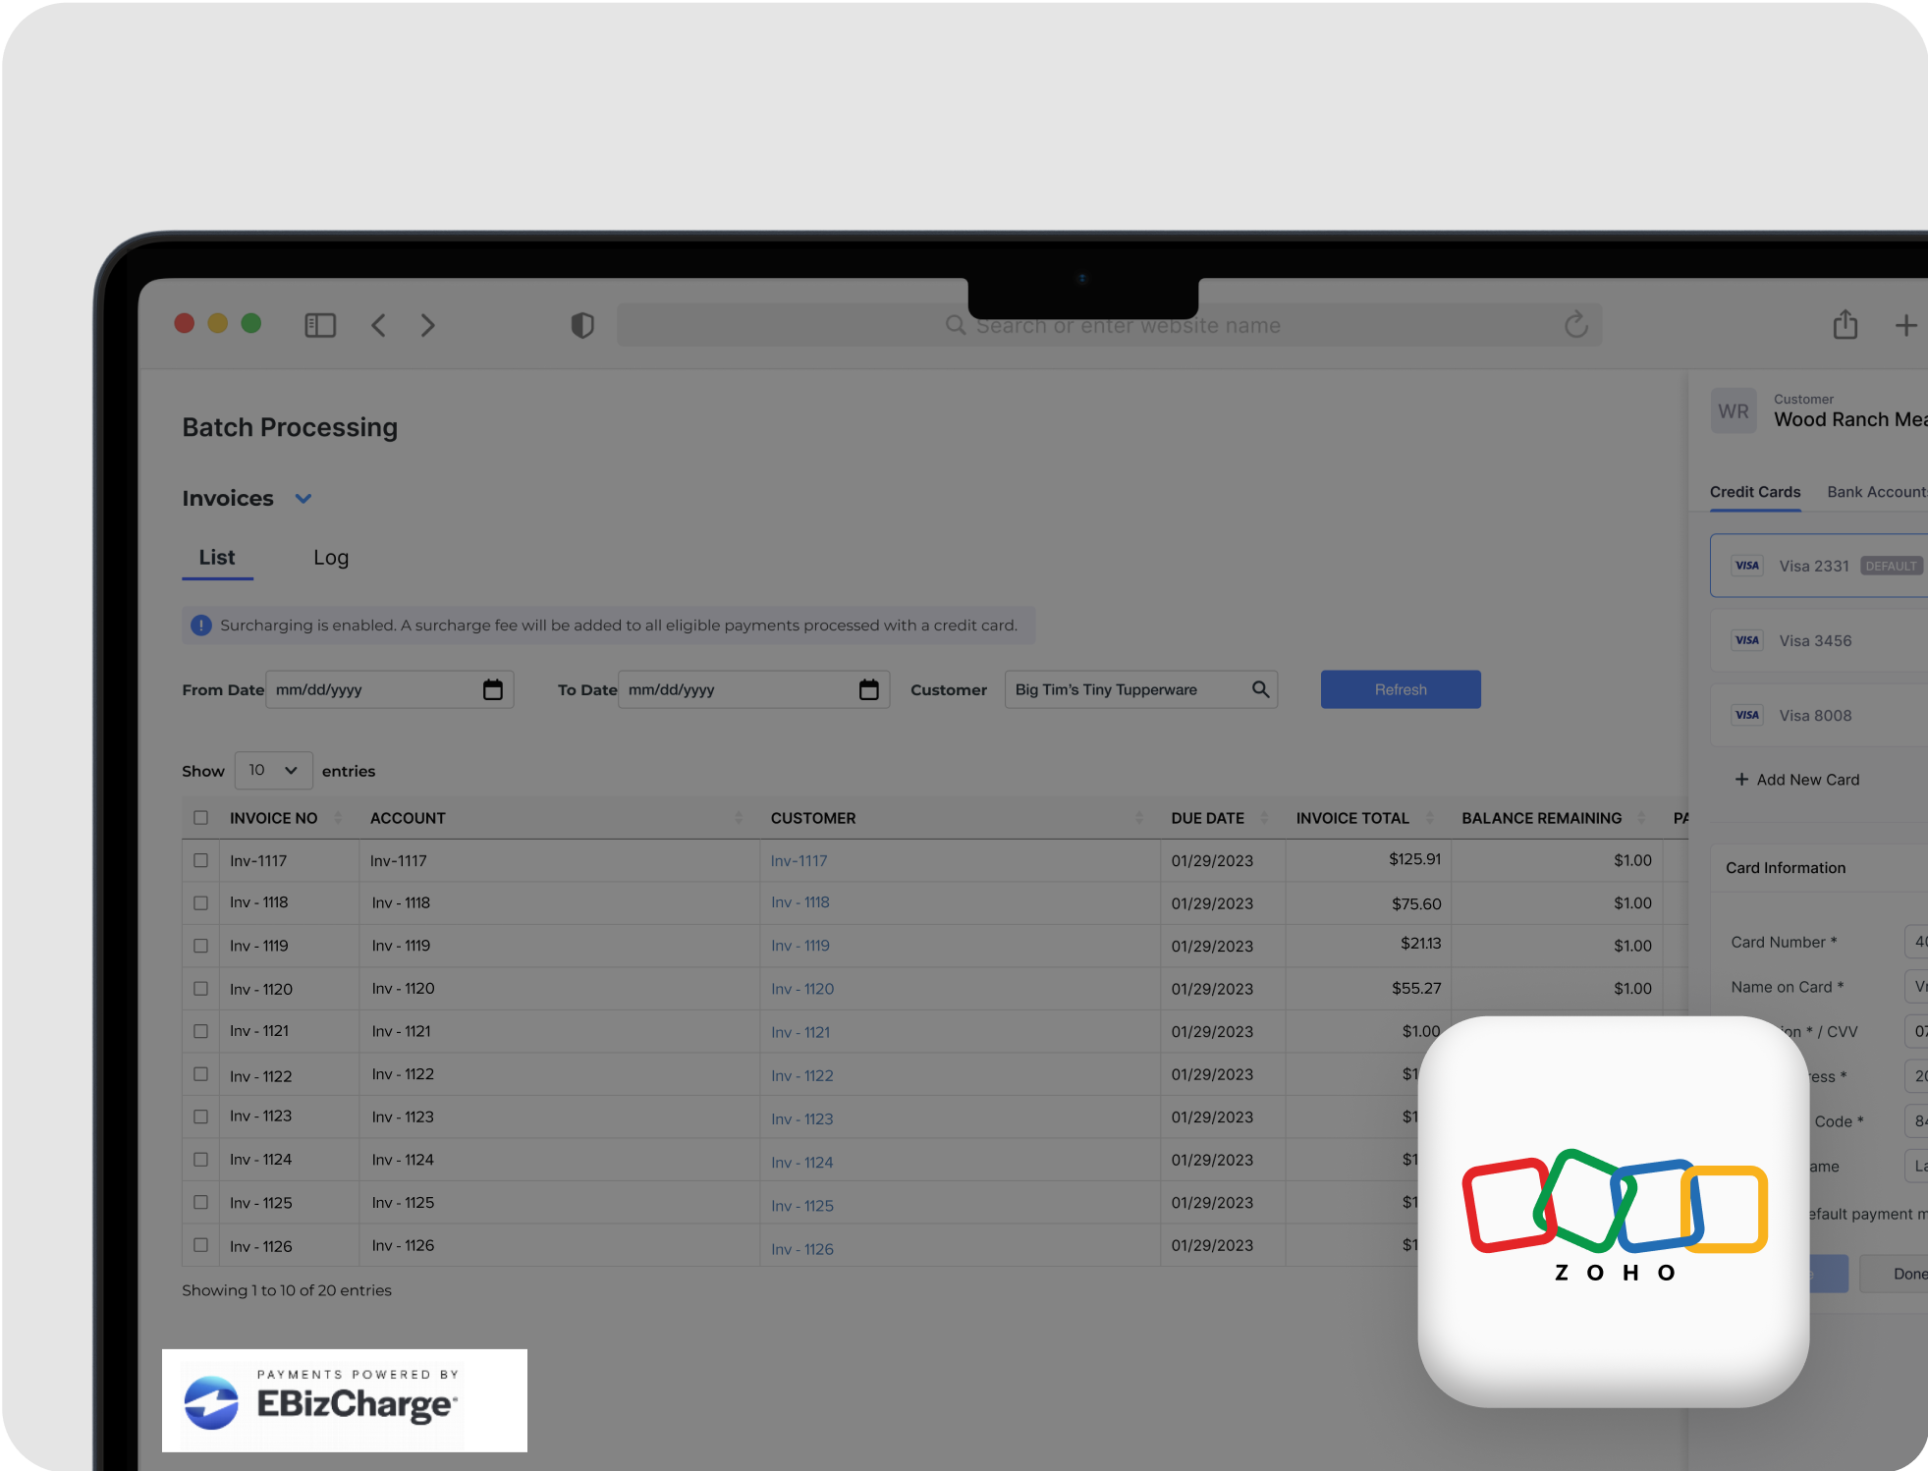Switch to the Log tab
Image resolution: width=1928 pixels, height=1471 pixels.
(x=331, y=558)
